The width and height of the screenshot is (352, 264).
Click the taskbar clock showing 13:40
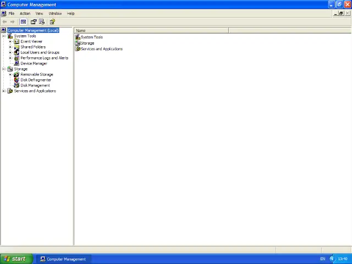[343, 259]
